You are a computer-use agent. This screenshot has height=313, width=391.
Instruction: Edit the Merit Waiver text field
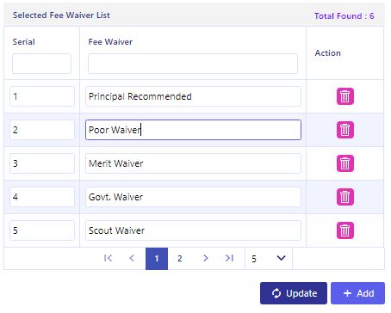tap(193, 163)
